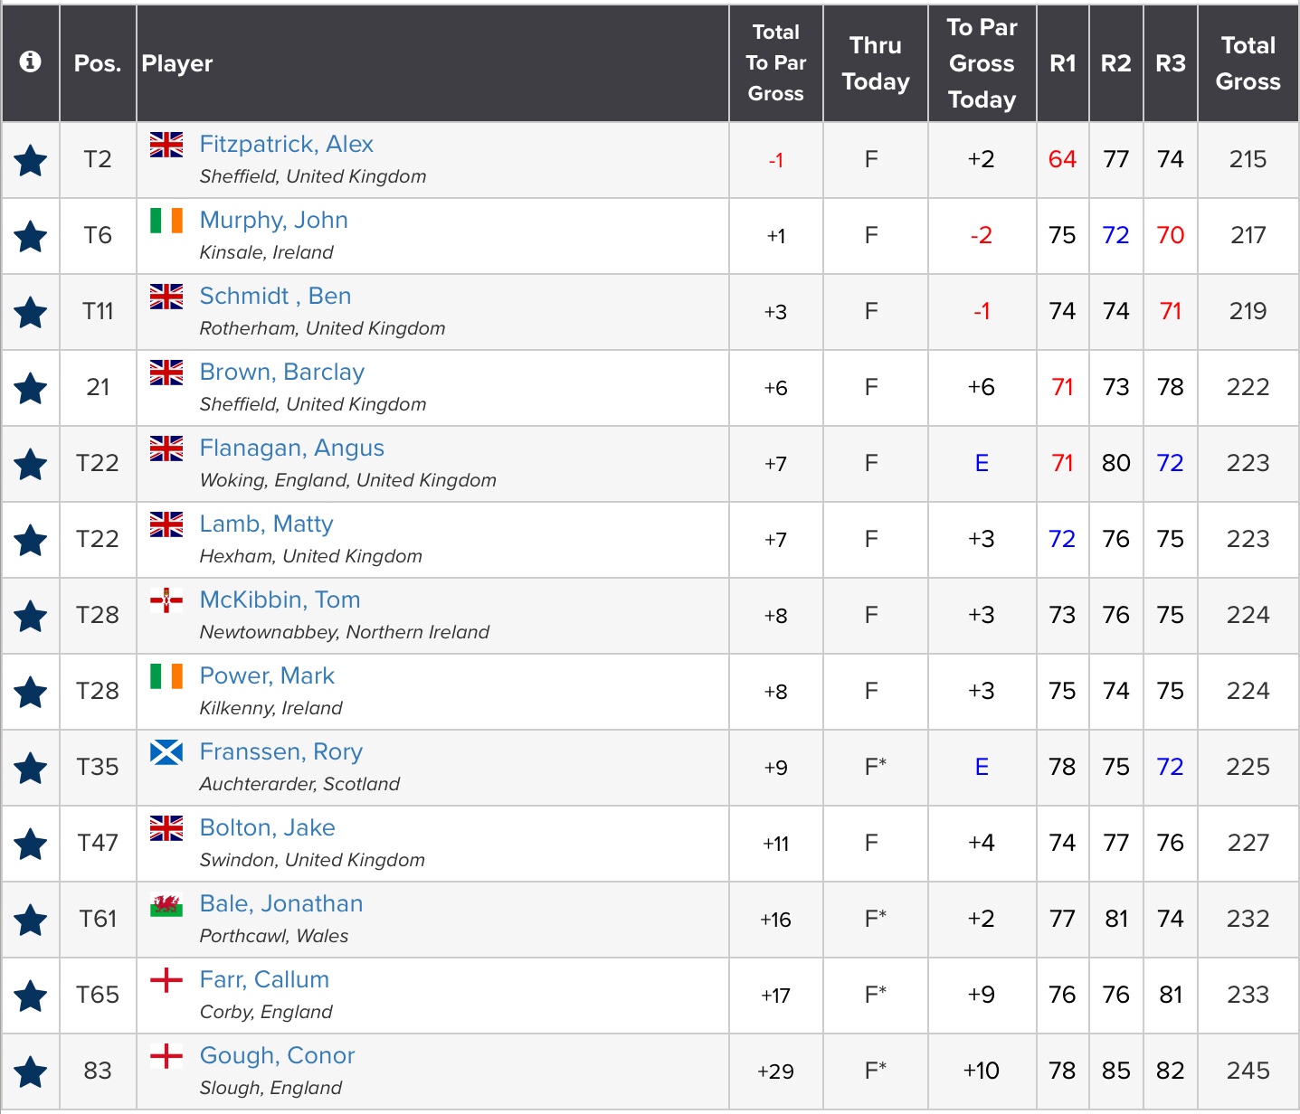Toggle favorite star for John Murphy
1300x1114 pixels.
(31, 237)
